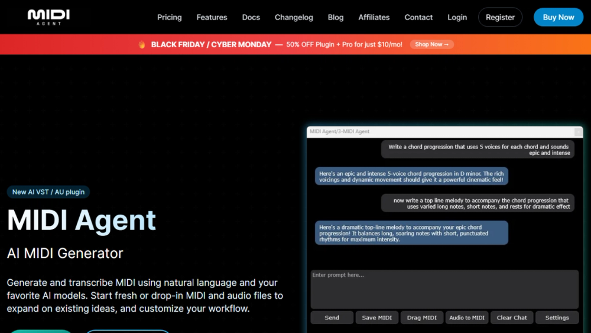Open the Pricing page
Image resolution: width=591 pixels, height=333 pixels.
pos(169,17)
